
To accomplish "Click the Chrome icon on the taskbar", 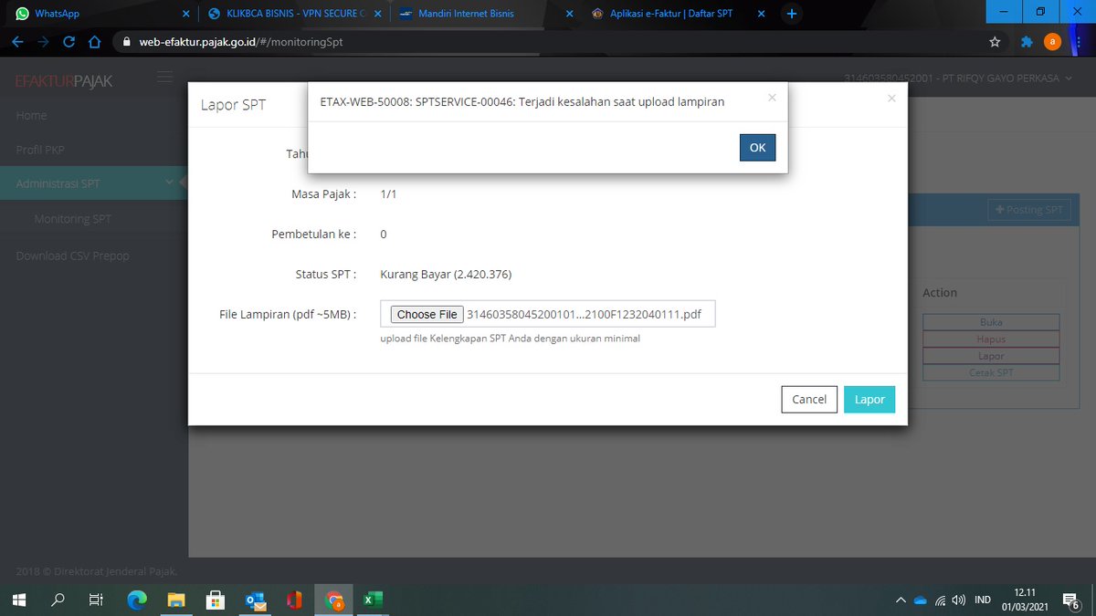I will tap(334, 600).
